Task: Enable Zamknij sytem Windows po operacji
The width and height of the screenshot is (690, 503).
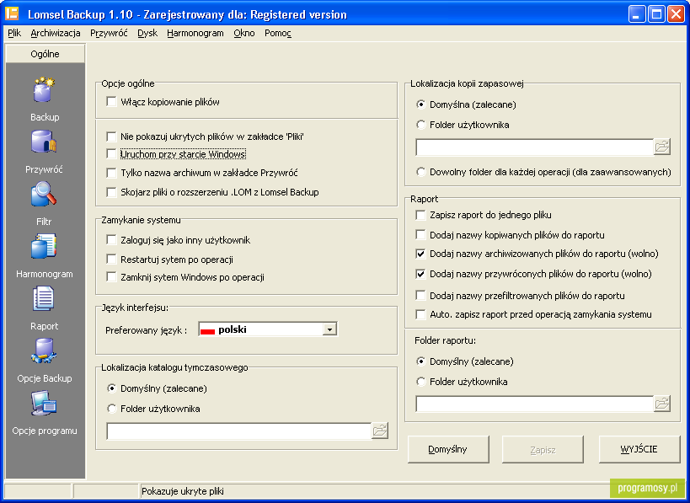Action: [x=111, y=277]
